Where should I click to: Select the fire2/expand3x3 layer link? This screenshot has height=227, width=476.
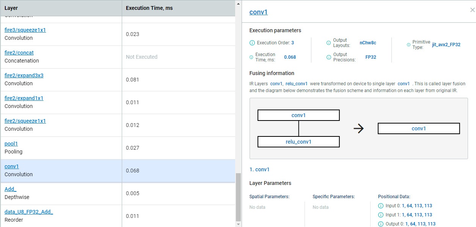point(24,75)
